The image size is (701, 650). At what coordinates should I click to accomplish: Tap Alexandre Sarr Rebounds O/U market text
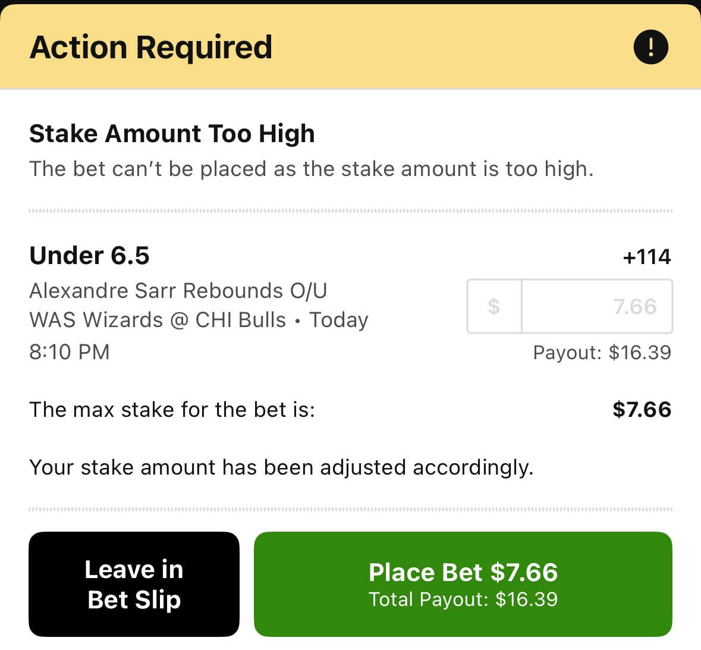point(178,291)
